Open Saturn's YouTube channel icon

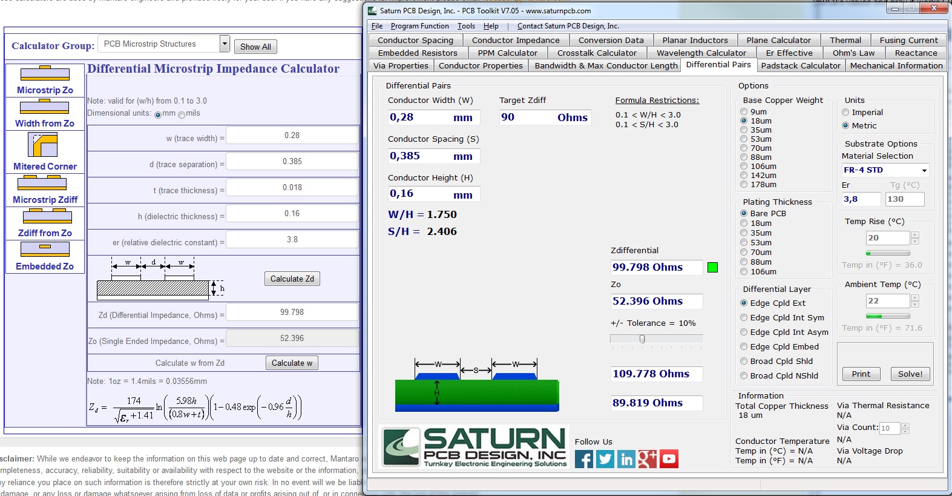click(x=669, y=459)
